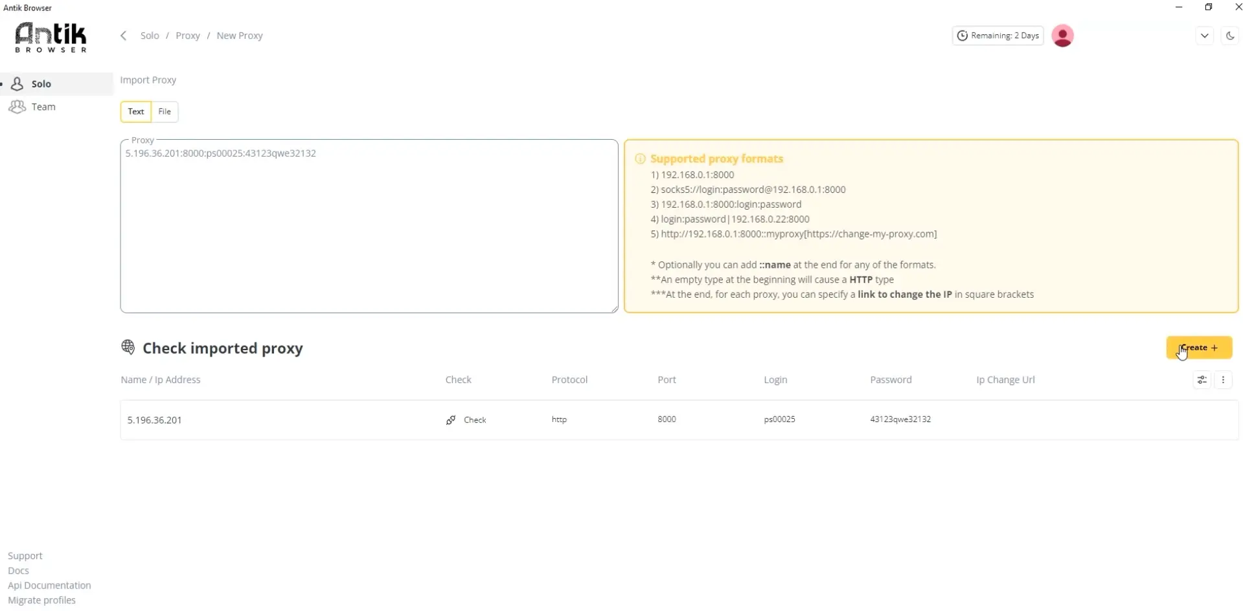
Task: Open the three-dot menu above the table
Action: [x=1224, y=379]
